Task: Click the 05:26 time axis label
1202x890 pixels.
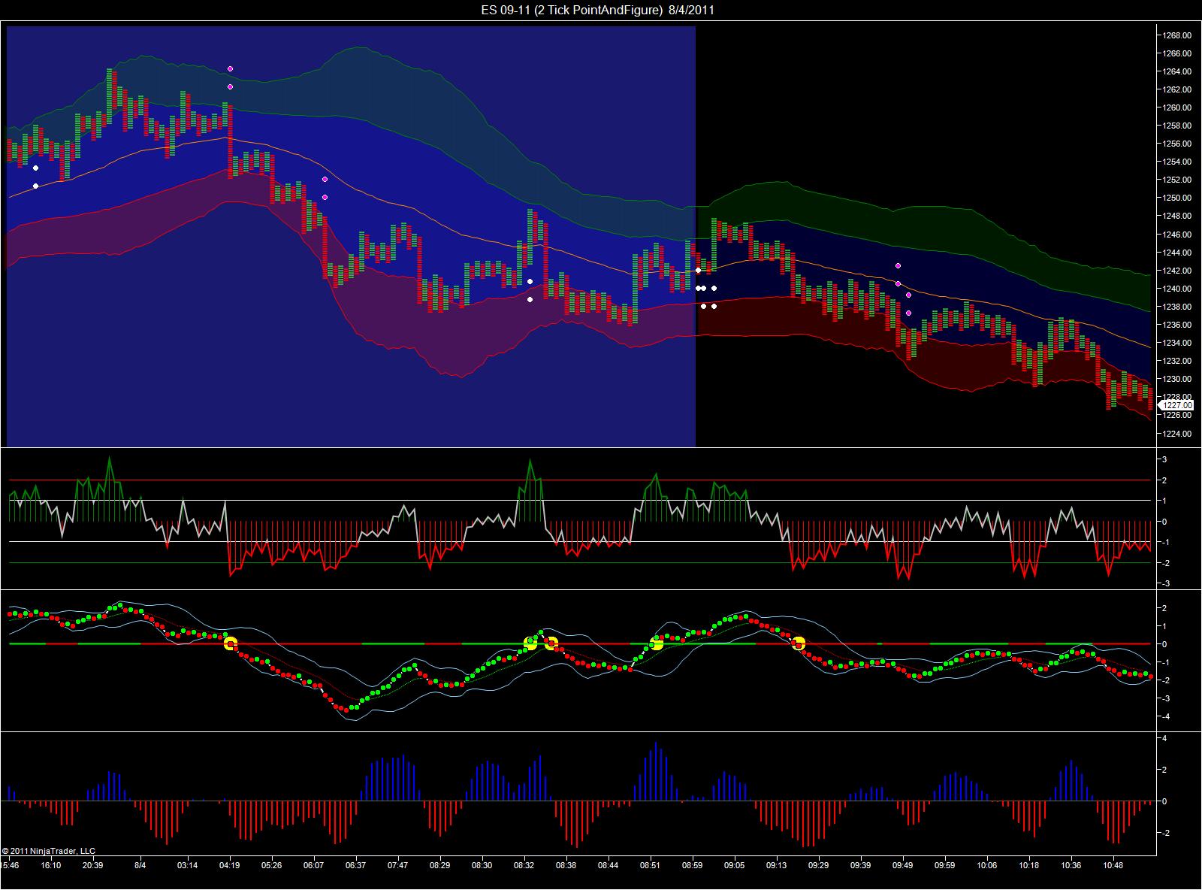Action: [272, 865]
